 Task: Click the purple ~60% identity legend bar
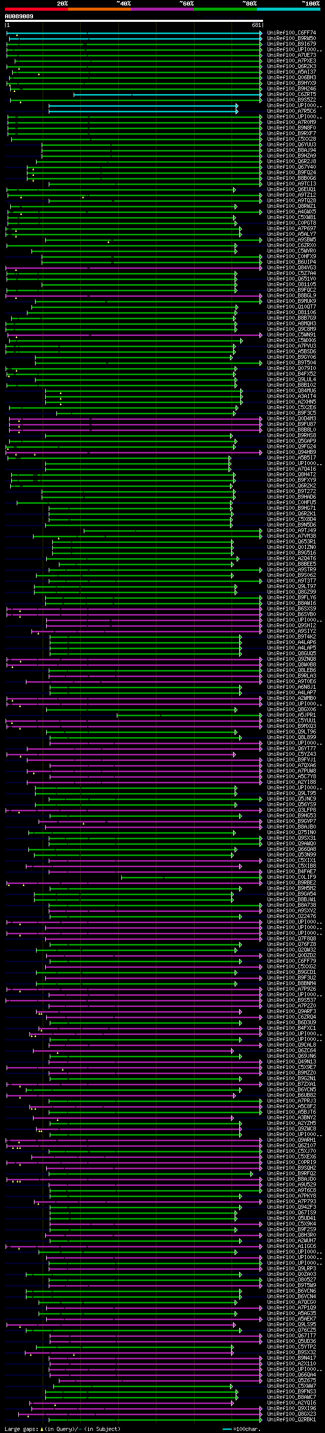162,9
